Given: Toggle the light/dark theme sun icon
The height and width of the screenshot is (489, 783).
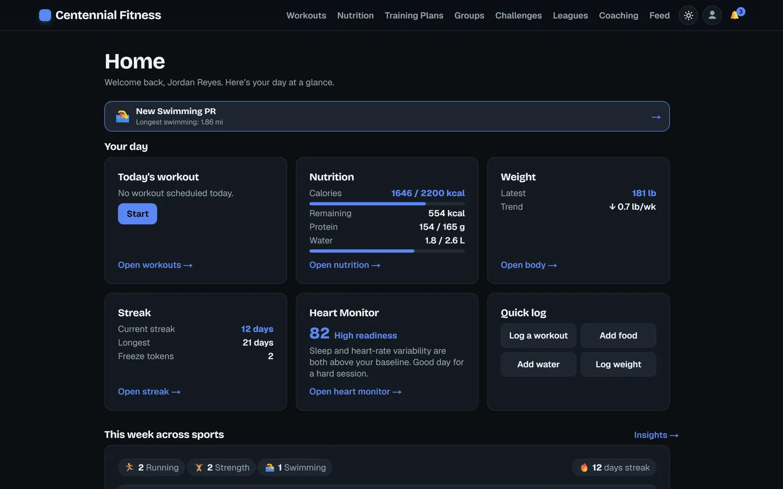Looking at the screenshot, I should tap(688, 15).
